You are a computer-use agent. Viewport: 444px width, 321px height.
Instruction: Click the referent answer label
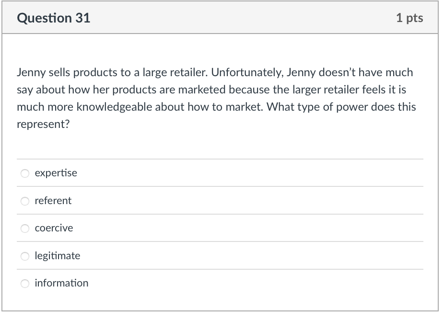[x=53, y=201]
